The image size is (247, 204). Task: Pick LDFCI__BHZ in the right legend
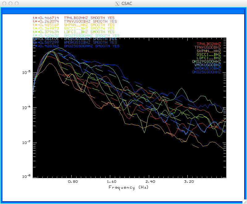[209, 58]
